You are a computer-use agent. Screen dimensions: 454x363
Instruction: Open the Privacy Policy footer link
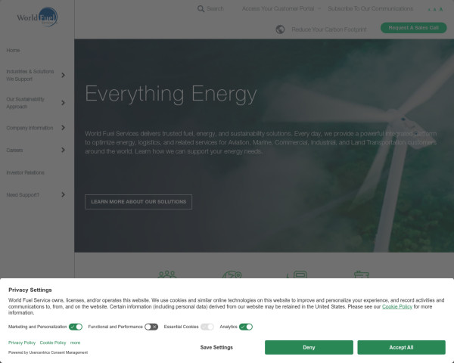tap(22, 343)
